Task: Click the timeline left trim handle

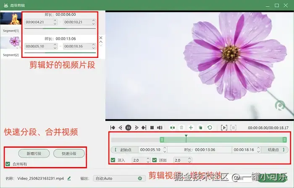Action: coord(162,139)
